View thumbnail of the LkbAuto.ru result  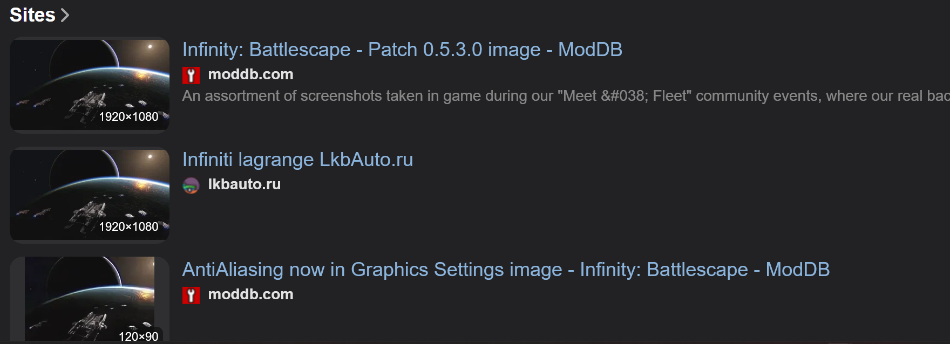click(x=90, y=195)
